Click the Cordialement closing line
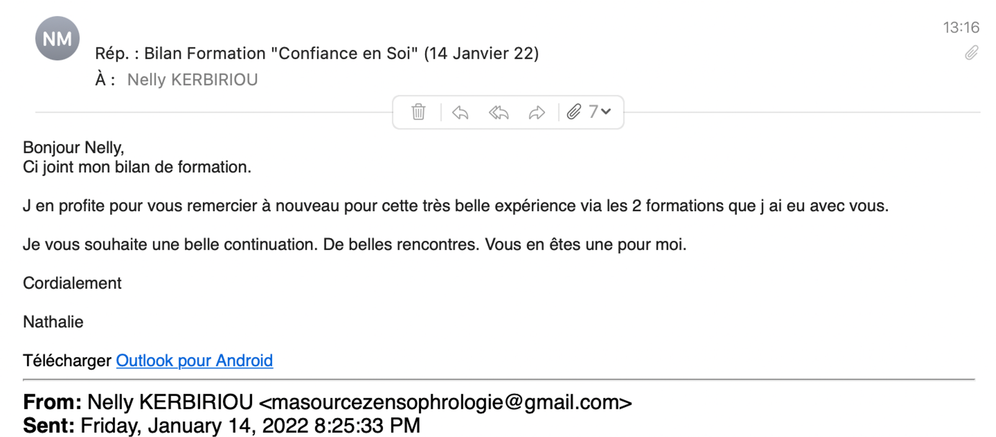The height and width of the screenshot is (437, 996). [72, 283]
